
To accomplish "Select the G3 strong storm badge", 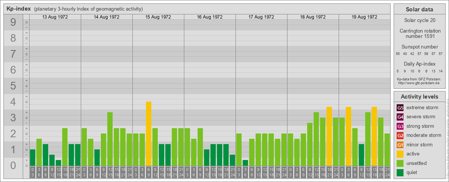I will coord(400,126).
